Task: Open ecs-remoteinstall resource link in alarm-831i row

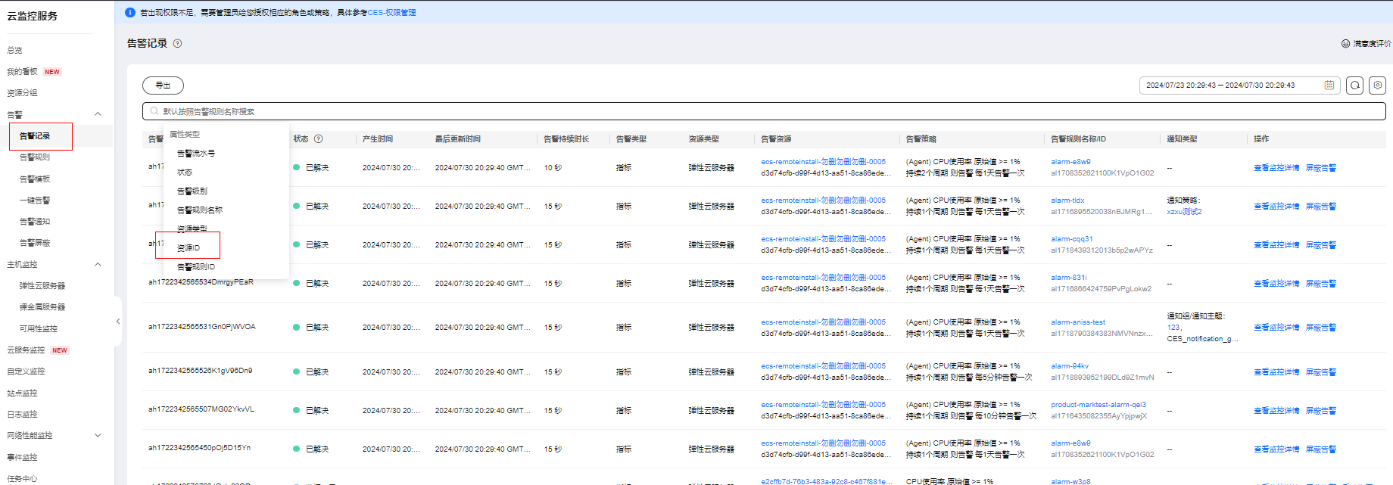Action: pos(823,278)
